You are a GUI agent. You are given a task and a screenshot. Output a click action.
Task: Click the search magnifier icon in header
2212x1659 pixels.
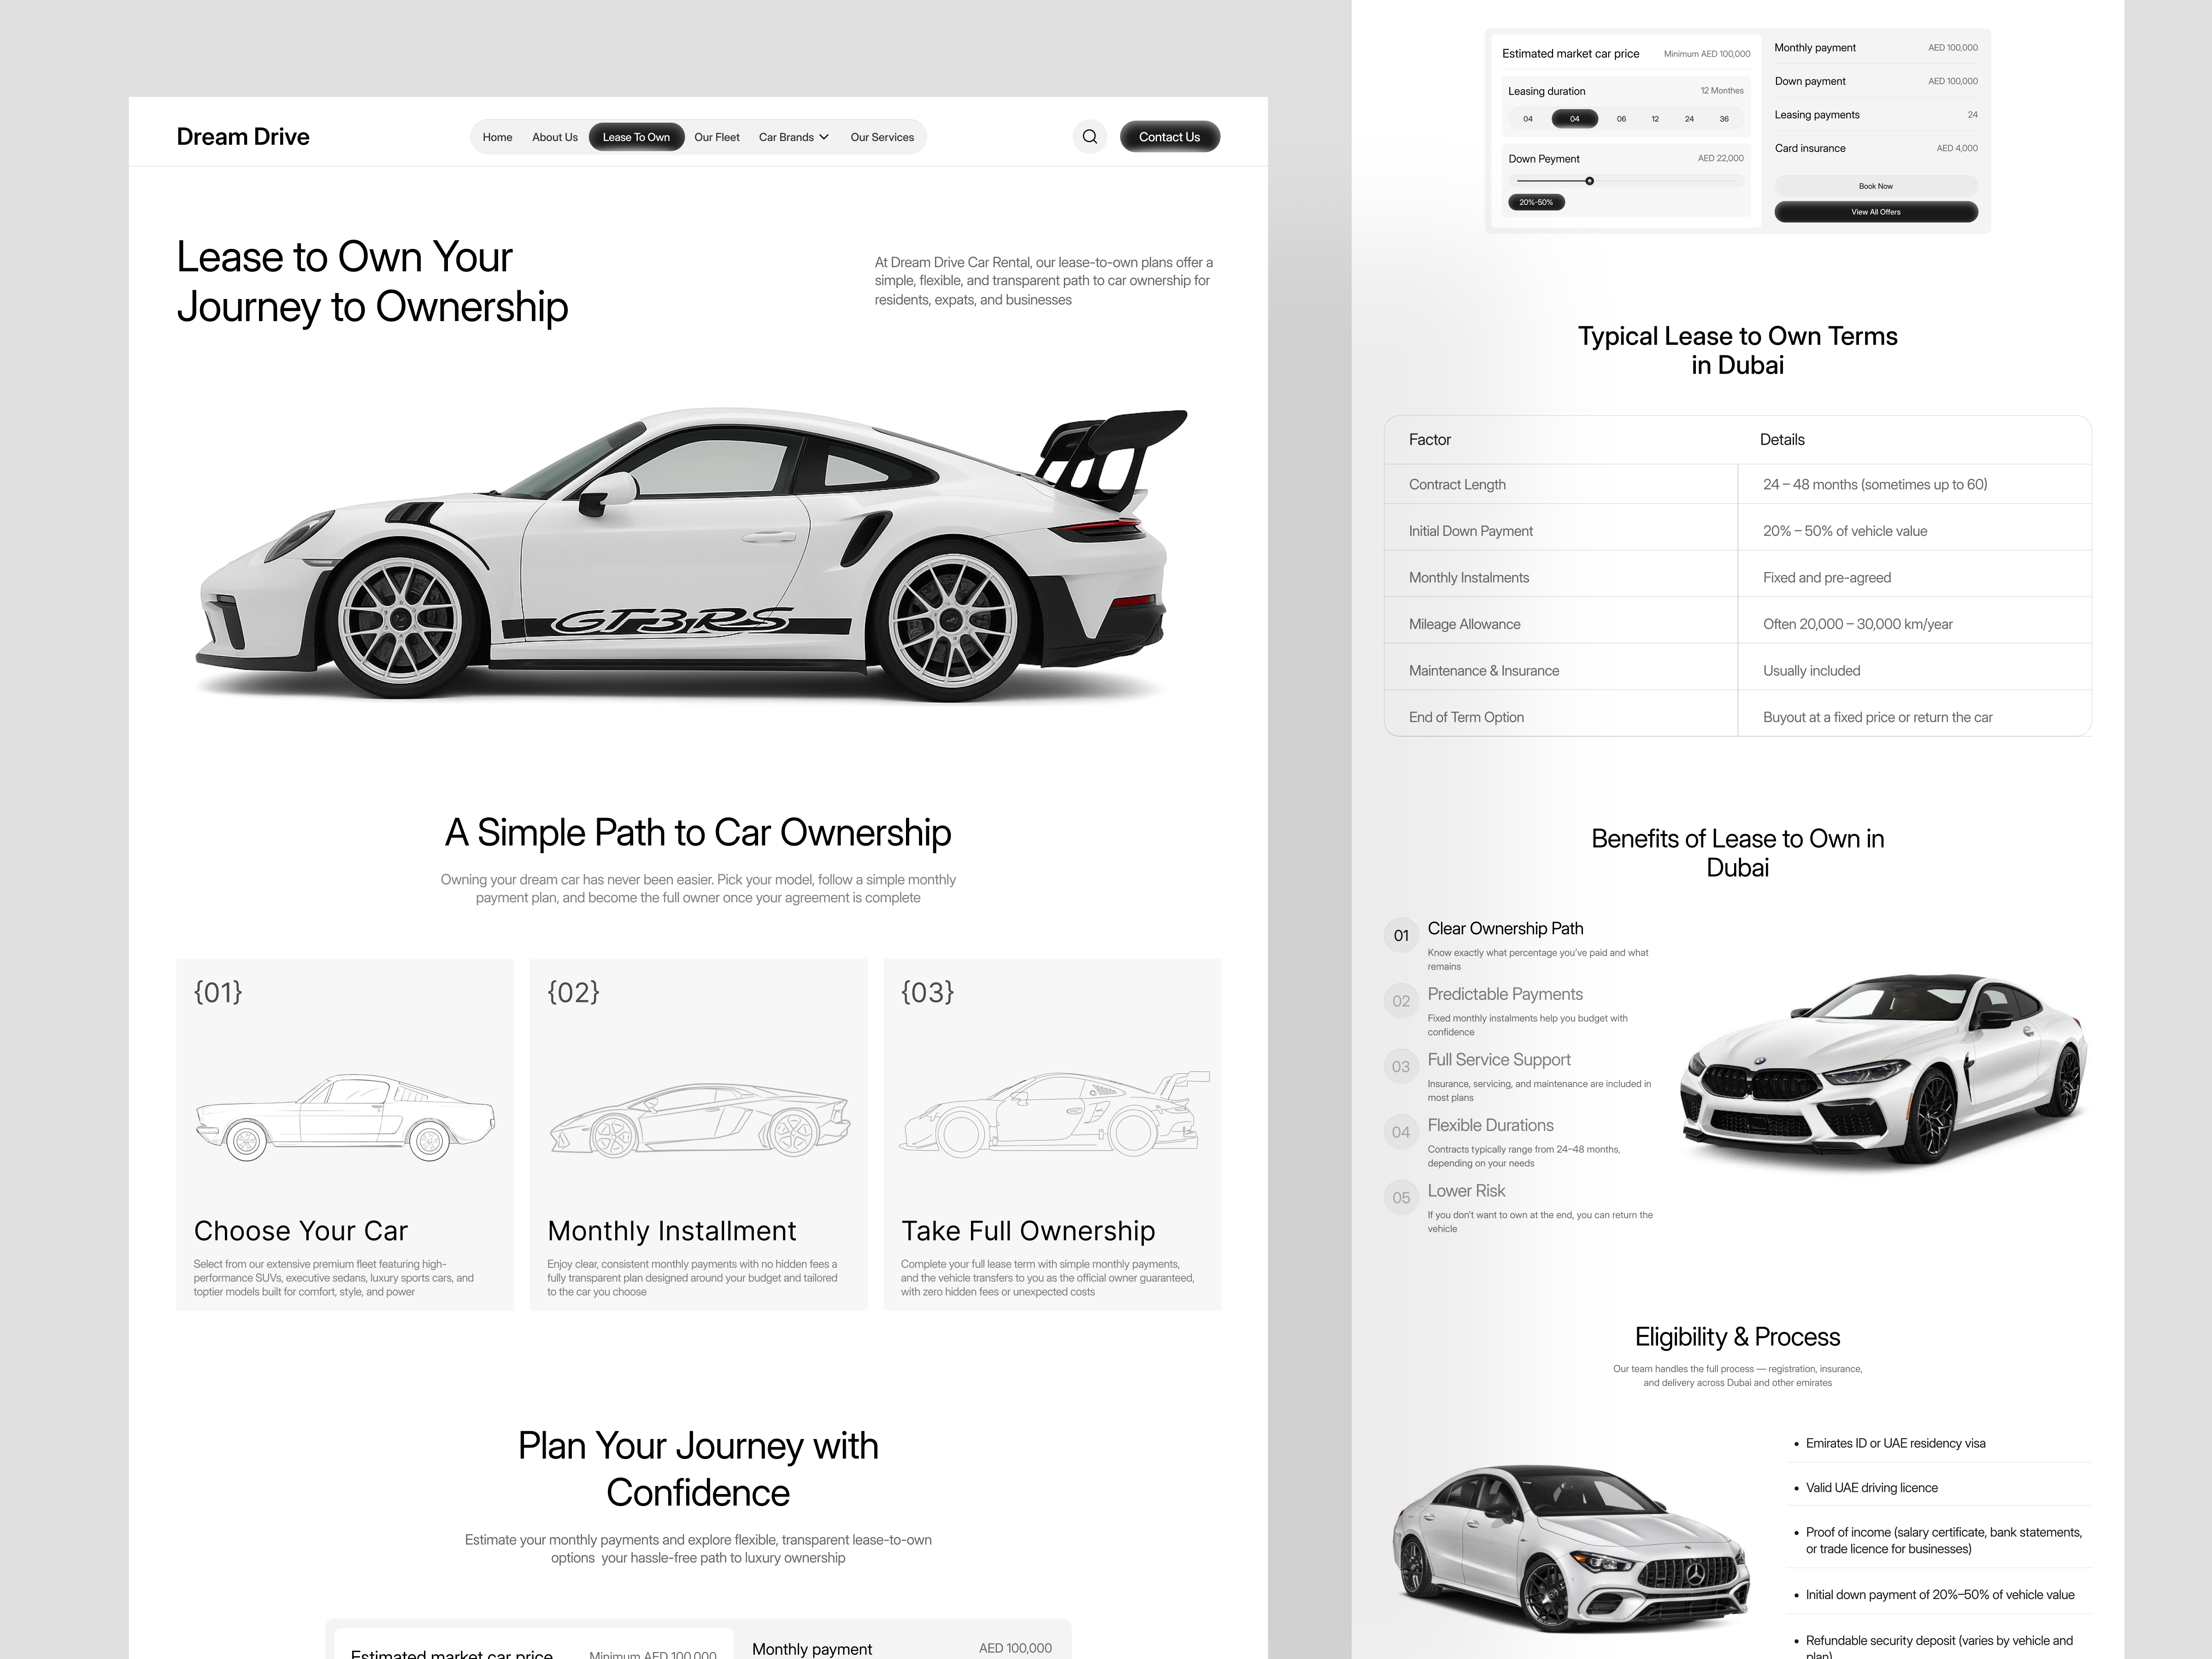coord(1090,137)
